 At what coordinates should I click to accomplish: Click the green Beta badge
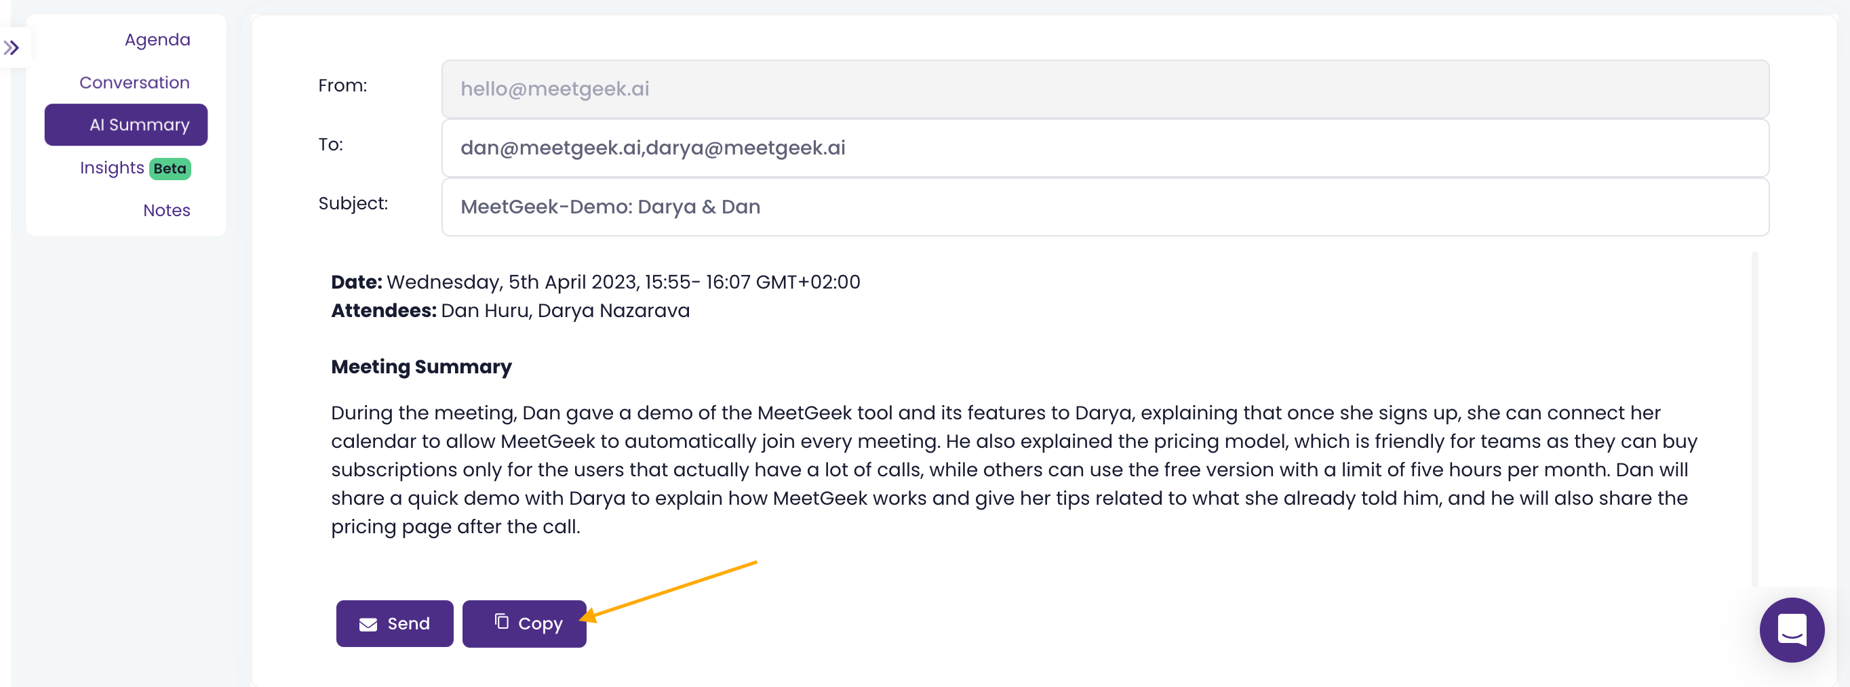(170, 169)
